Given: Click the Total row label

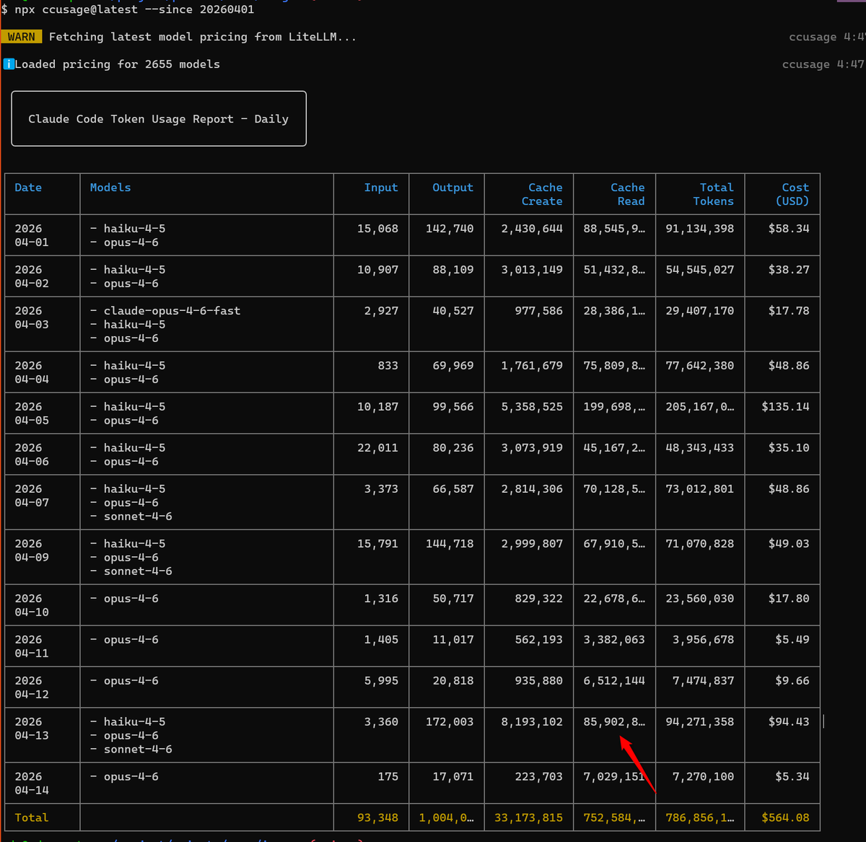Looking at the screenshot, I should pyautogui.click(x=32, y=818).
